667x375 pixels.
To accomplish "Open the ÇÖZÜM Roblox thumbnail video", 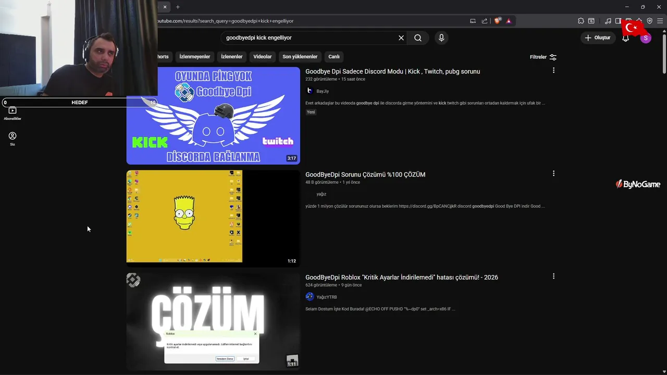I will tap(213, 321).
